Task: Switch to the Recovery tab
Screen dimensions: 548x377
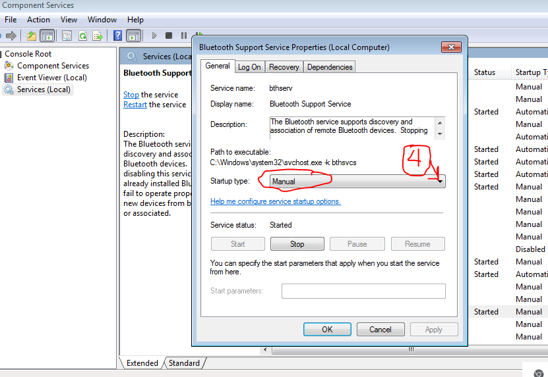Action: (284, 67)
